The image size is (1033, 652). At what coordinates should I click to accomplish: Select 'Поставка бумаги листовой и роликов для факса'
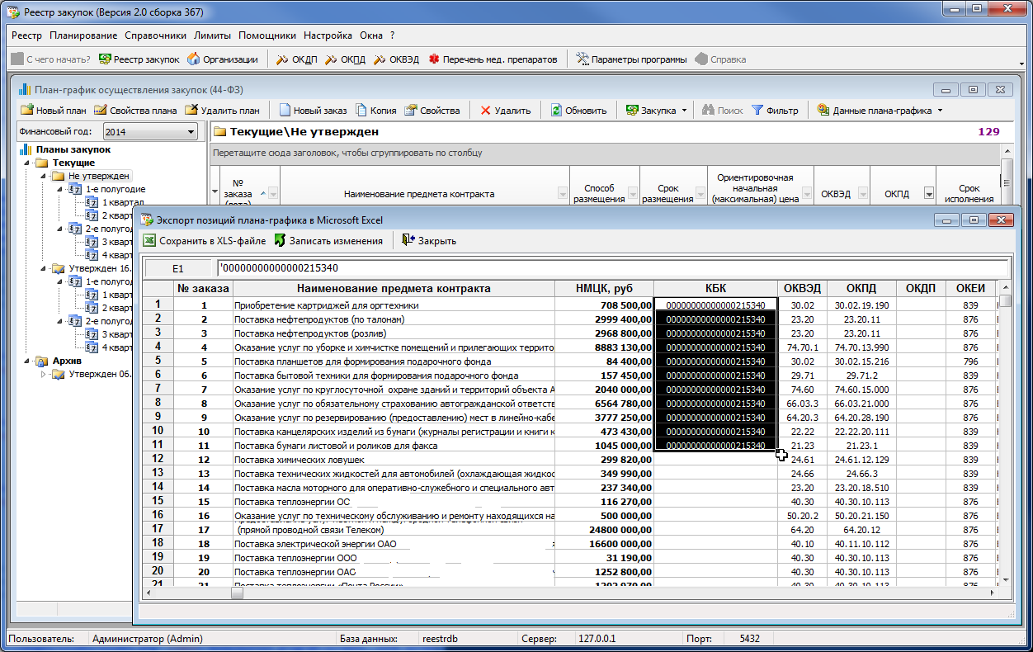[x=394, y=446]
